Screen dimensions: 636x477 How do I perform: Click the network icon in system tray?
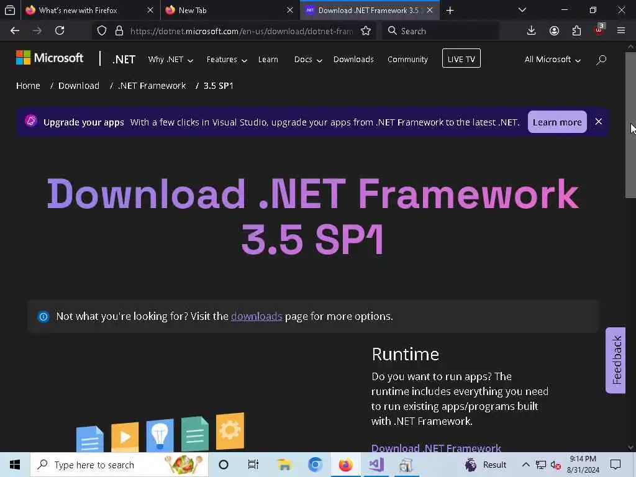pyautogui.click(x=541, y=465)
